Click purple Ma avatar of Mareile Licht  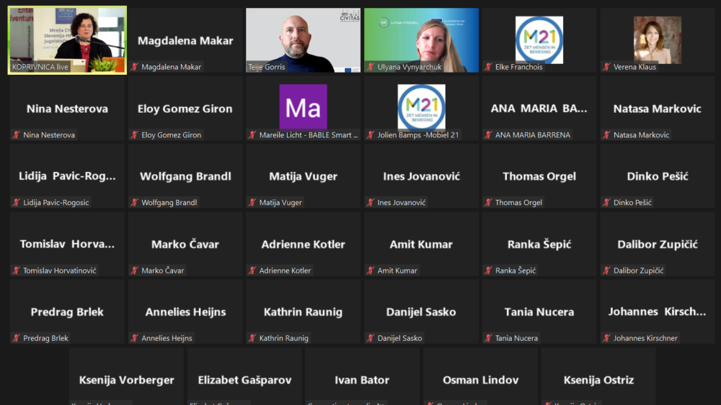[x=303, y=107]
